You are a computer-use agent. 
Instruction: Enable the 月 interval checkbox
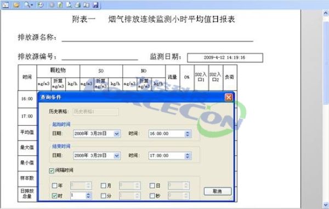click(x=103, y=185)
